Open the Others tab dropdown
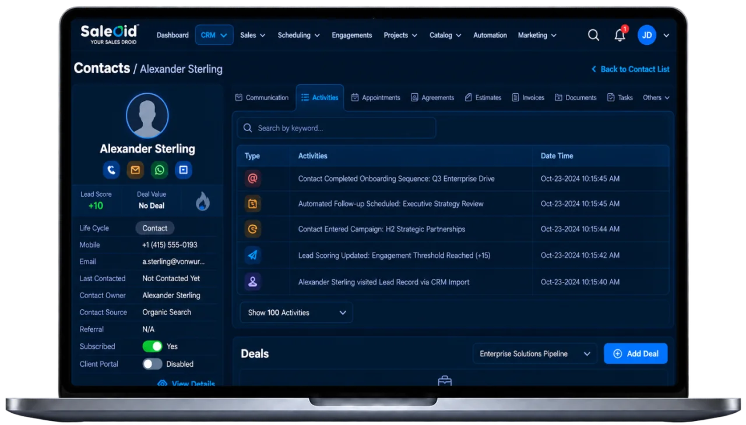The height and width of the screenshot is (425, 746). 656,98
